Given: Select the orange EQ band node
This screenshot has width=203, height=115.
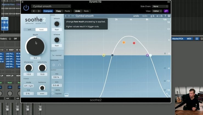Looking at the screenshot, I should coord(124,42).
